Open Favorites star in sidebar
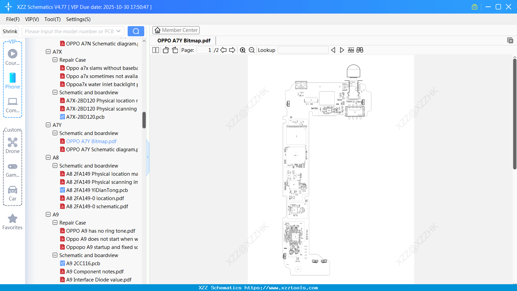The height and width of the screenshot is (291, 517). coord(13,222)
